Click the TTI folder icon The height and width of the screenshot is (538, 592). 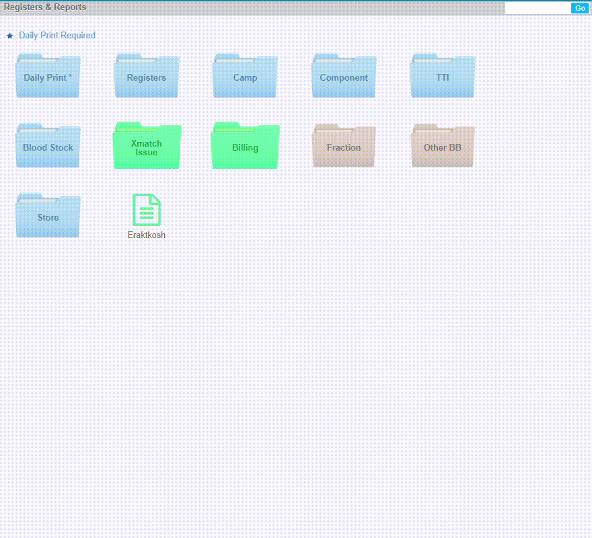coord(442,77)
